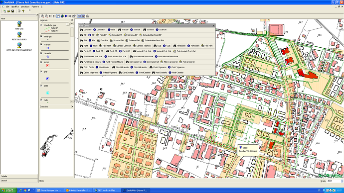Click the Windows start button
The image size is (344, 193).
pos(8,191)
